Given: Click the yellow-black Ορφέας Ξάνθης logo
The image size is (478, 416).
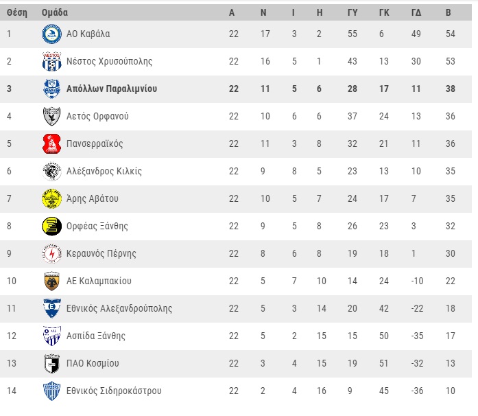Looking at the screenshot, I should click(x=52, y=227).
